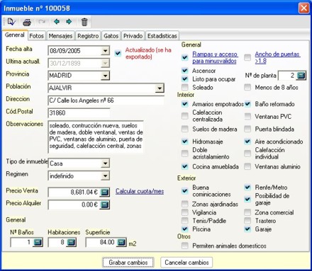Go to next record with right arrow
312x271 pixels.
coord(69,22)
